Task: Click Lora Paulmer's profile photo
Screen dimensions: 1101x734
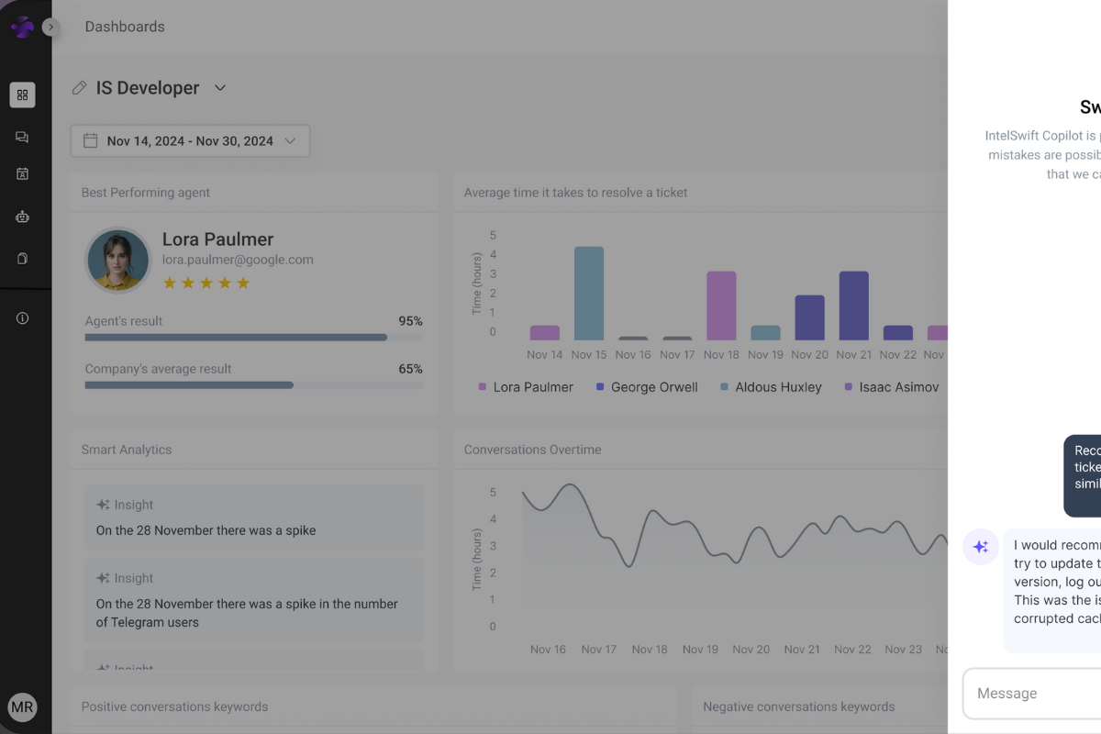Action: [118, 261]
